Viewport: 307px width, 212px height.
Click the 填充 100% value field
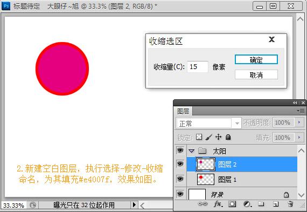pos(283,138)
